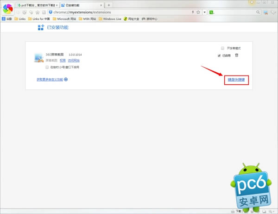Click the address bar showing chrome://myextensions/extensions
The image size is (278, 214).
click(116, 12)
